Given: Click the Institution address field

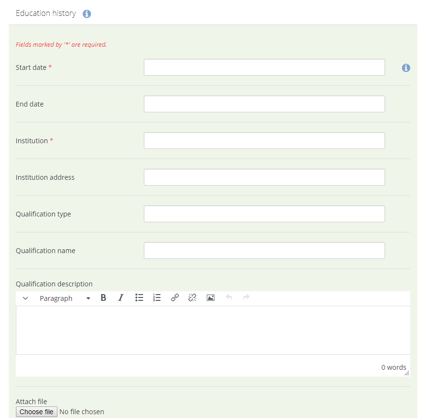Looking at the screenshot, I should 264,177.
